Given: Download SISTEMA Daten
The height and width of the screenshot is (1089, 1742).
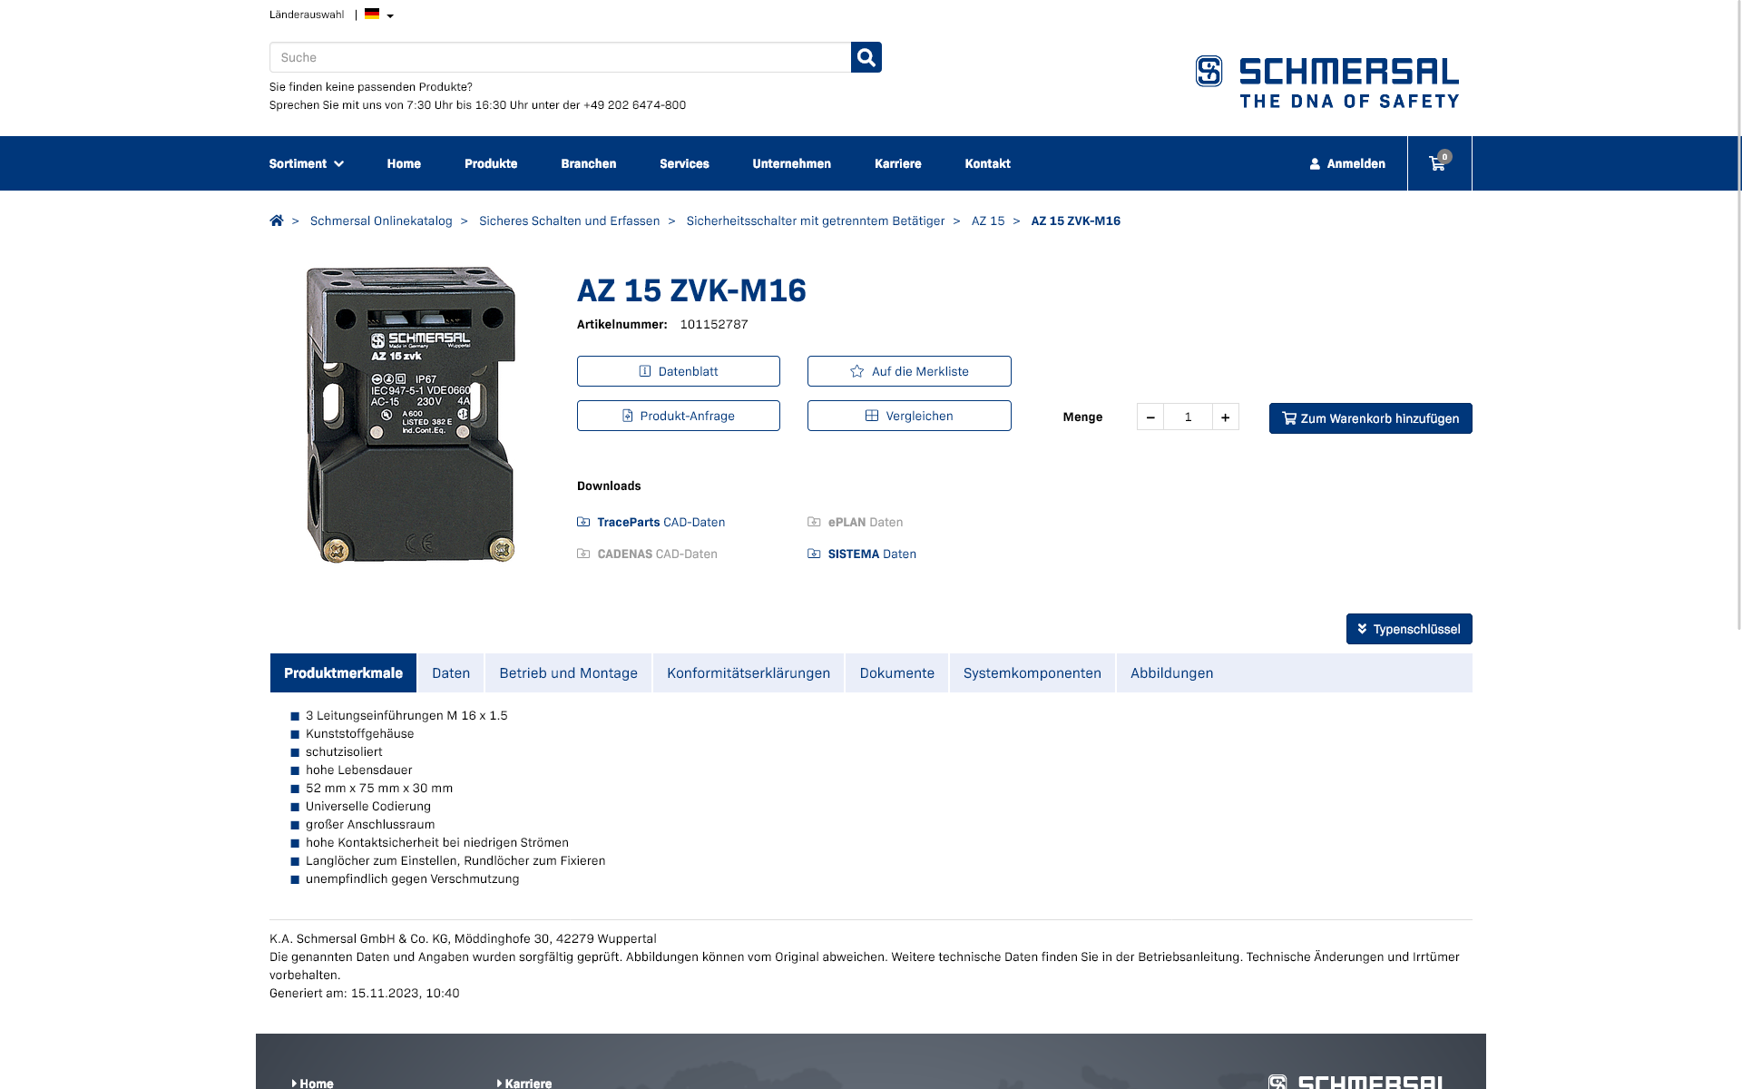Looking at the screenshot, I should (862, 554).
